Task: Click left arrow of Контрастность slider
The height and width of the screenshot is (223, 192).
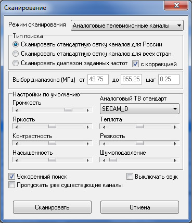Action: (x=17, y=144)
